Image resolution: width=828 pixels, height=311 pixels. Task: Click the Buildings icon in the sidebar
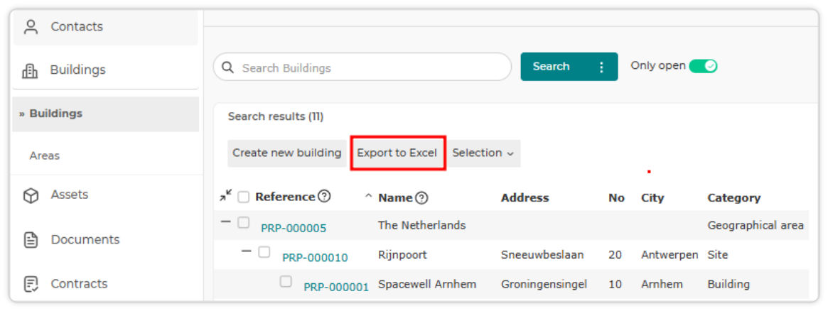[x=30, y=70]
